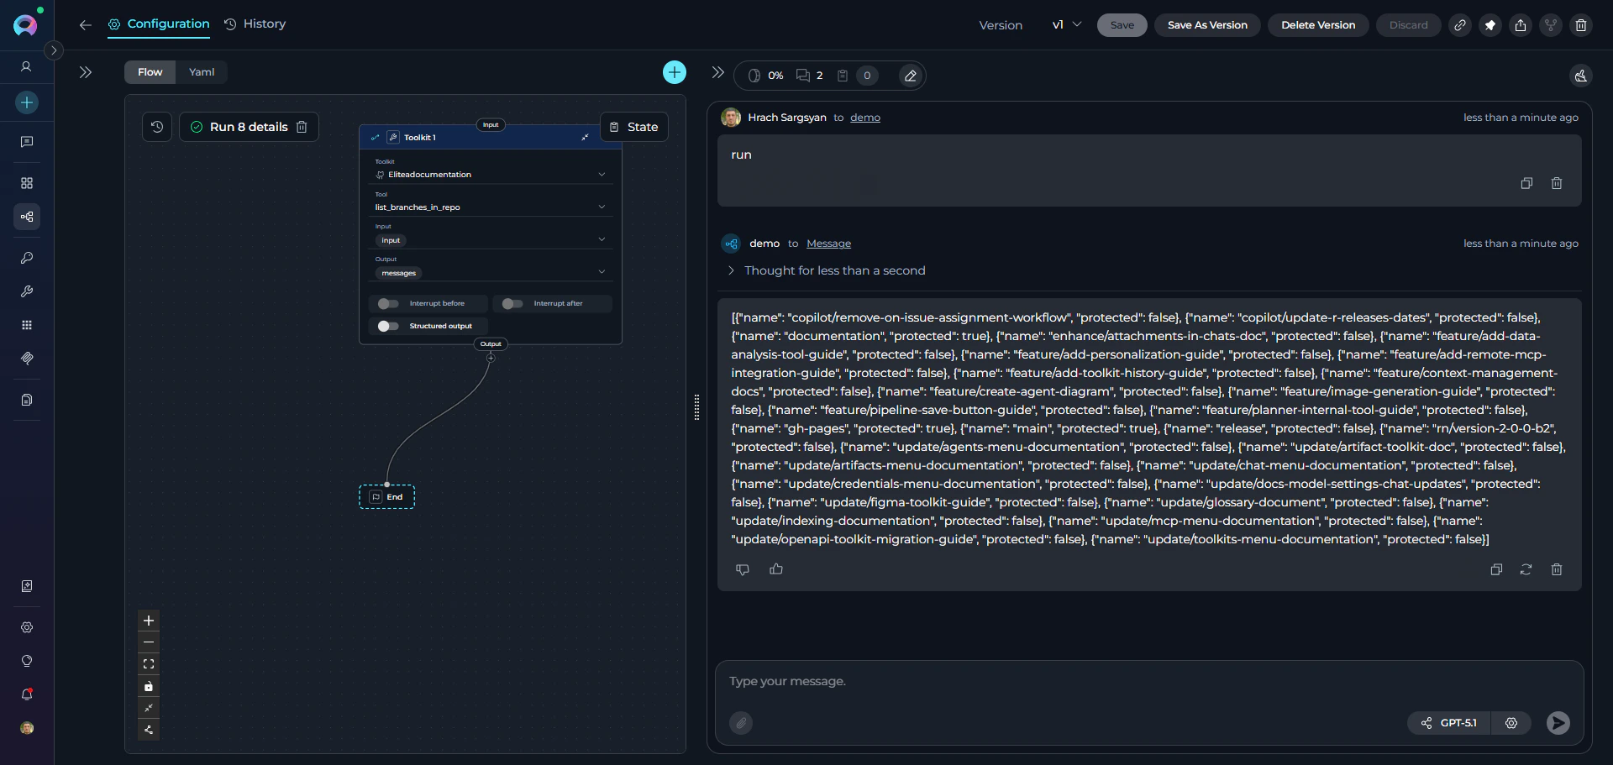Click the Save button

1122,25
